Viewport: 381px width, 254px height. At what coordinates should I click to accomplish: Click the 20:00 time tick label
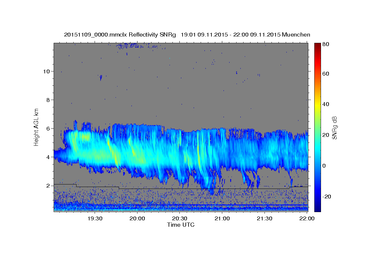pyautogui.click(x=137, y=218)
